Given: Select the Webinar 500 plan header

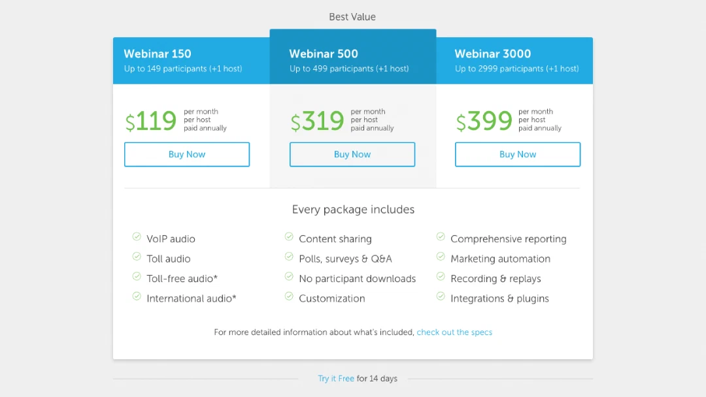Looking at the screenshot, I should [353, 57].
